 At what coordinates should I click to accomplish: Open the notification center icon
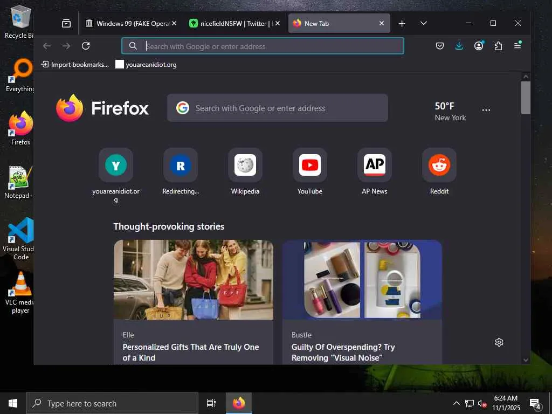pos(535,404)
